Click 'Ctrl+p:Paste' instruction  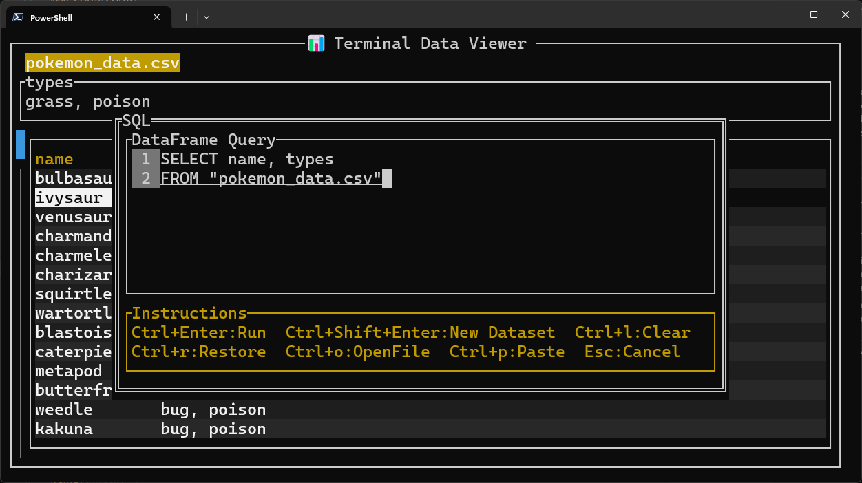pos(507,352)
